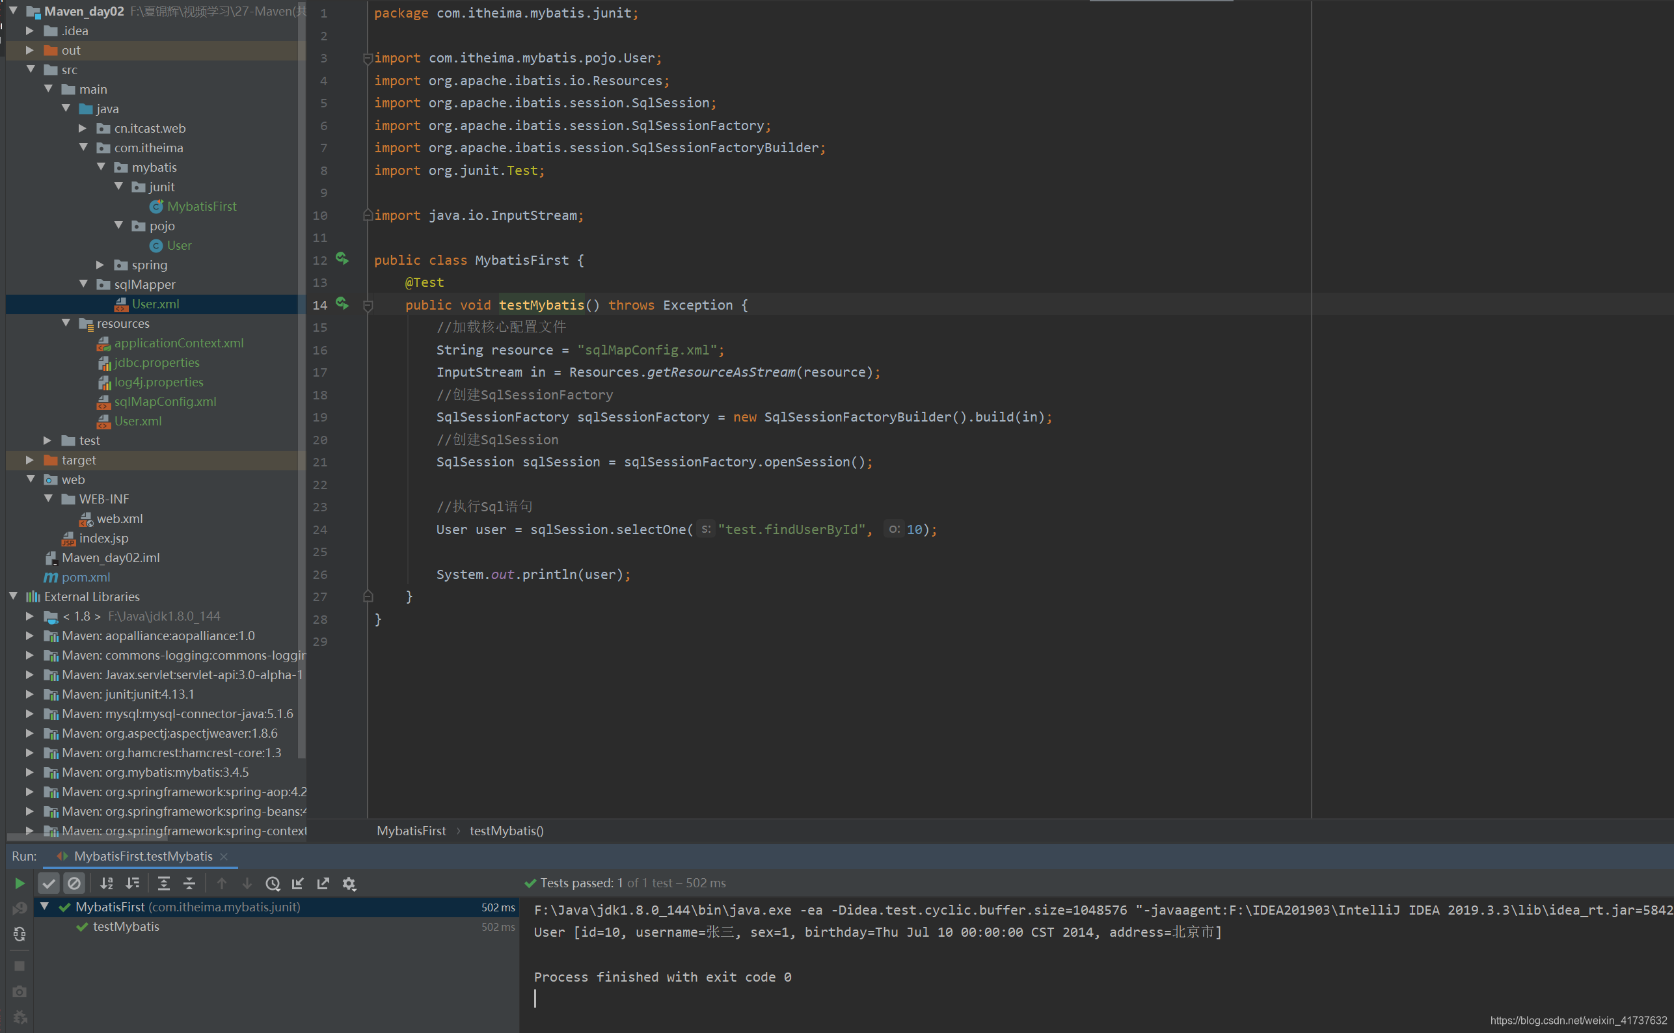The image size is (1674, 1033).
Task: Expand the .idea folder
Action: click(x=30, y=30)
